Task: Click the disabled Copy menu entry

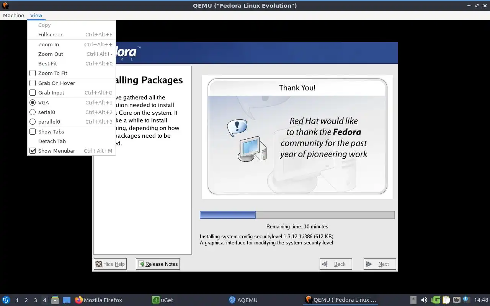Action: point(71,25)
